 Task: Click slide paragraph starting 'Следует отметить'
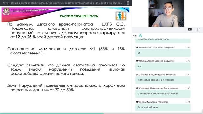(x=66, y=69)
